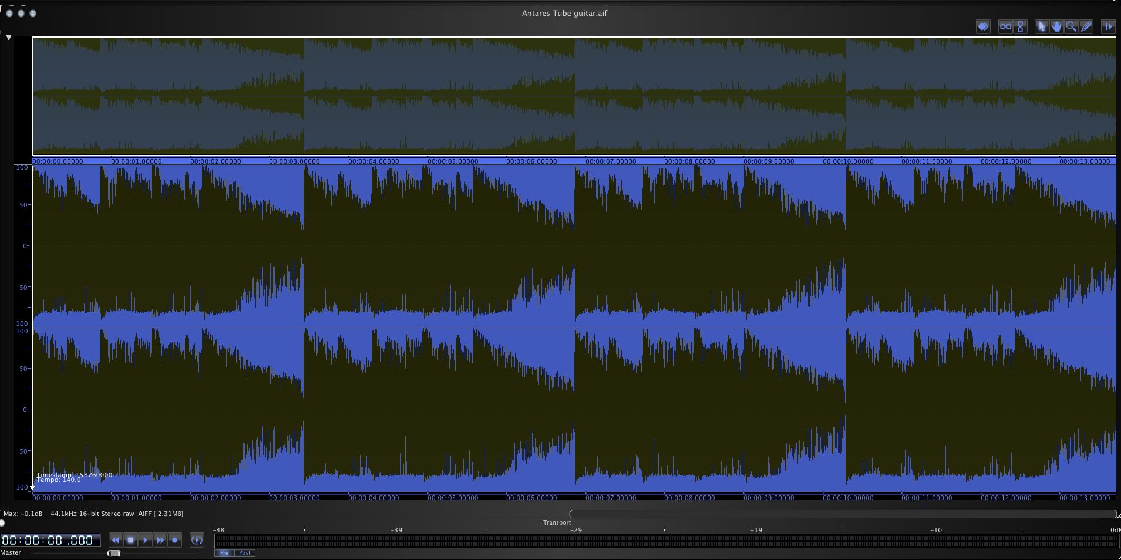Click the time counter display

click(x=51, y=540)
